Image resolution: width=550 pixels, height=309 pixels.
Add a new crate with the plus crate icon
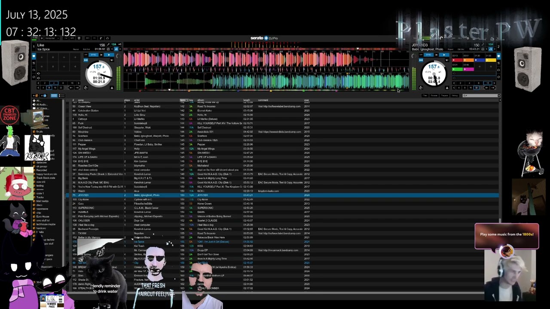[37, 95]
